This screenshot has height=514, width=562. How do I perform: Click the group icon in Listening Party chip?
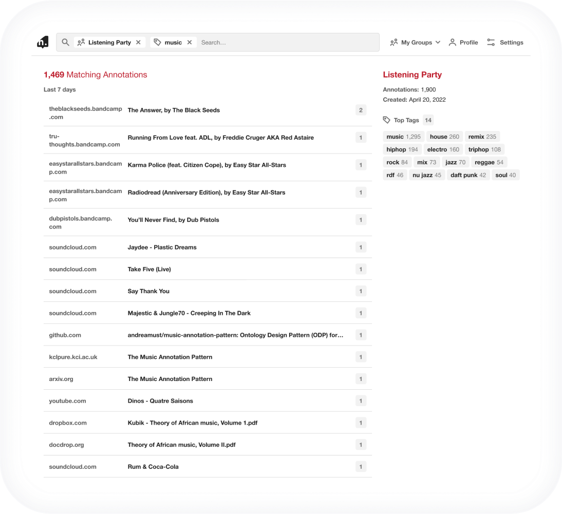pyautogui.click(x=81, y=42)
